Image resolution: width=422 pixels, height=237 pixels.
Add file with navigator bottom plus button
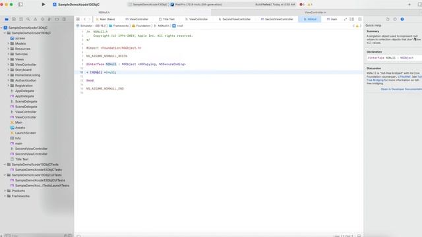[x=1, y=236]
